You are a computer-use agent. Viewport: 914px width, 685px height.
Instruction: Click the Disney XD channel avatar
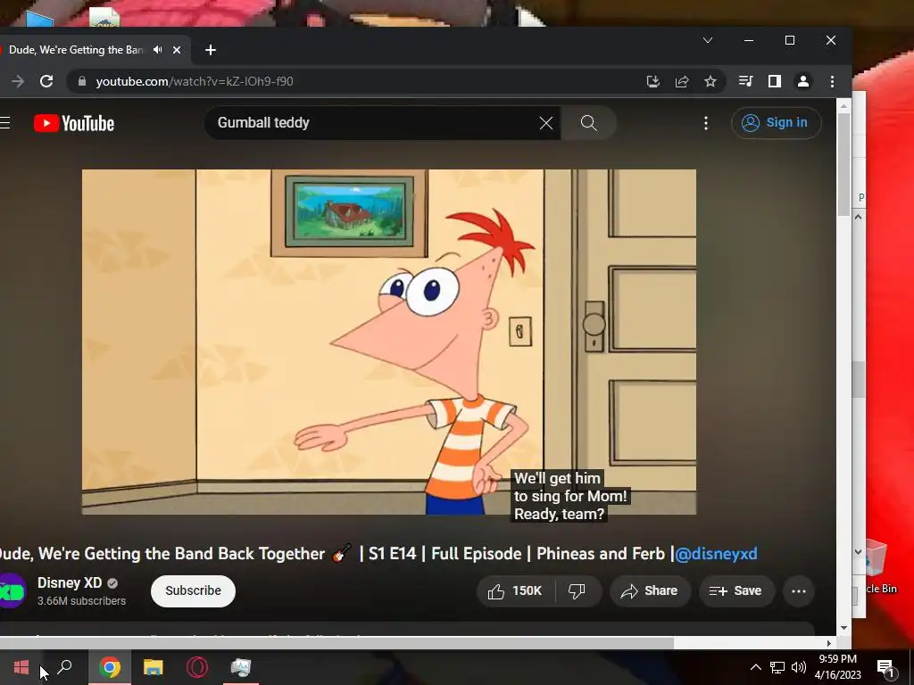[x=12, y=591]
